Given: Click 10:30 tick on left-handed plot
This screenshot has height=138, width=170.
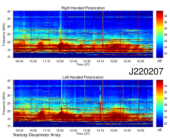Looking at the screenshot, I should (33, 130).
